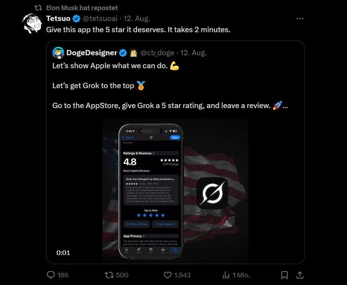
Task: Repost this tweet via retweet icon
Action: click(x=110, y=275)
